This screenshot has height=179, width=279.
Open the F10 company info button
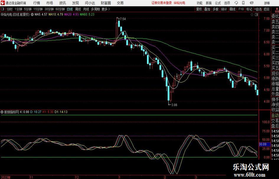(x=241, y=9)
